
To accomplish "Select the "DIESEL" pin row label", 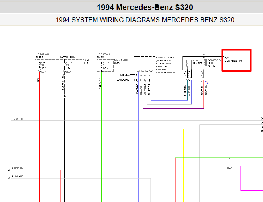I will (125, 75).
